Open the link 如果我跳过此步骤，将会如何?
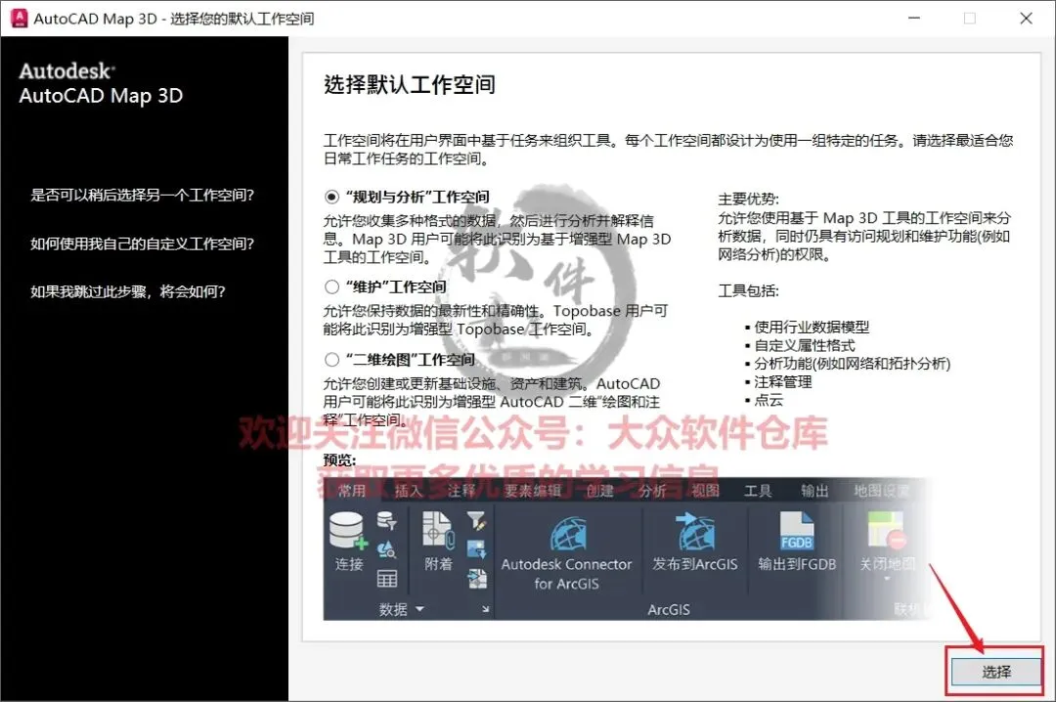Image resolution: width=1056 pixels, height=702 pixels. tap(128, 291)
